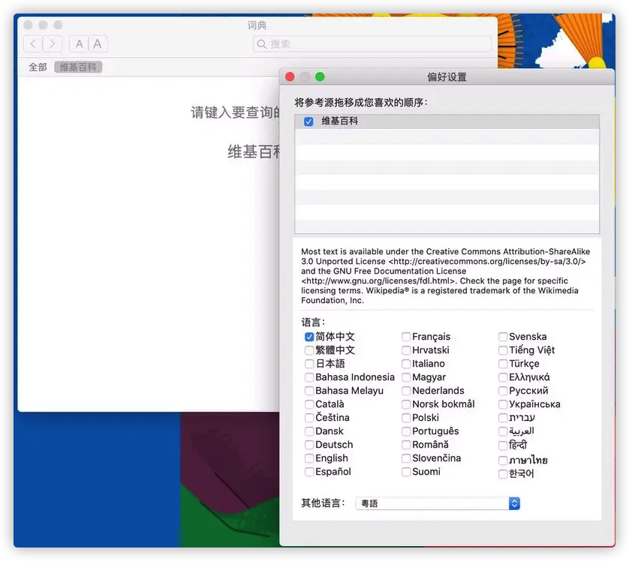Viewport: 629px width, 561px height.
Task: Check Bahasa Melayu language
Action: 309,391
